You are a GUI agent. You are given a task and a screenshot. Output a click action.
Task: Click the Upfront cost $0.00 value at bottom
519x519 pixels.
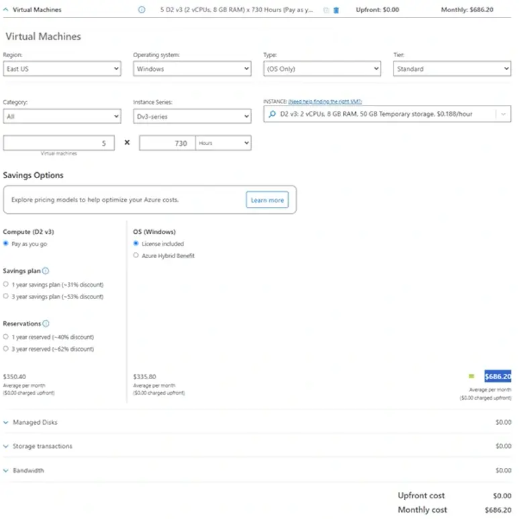502,495
